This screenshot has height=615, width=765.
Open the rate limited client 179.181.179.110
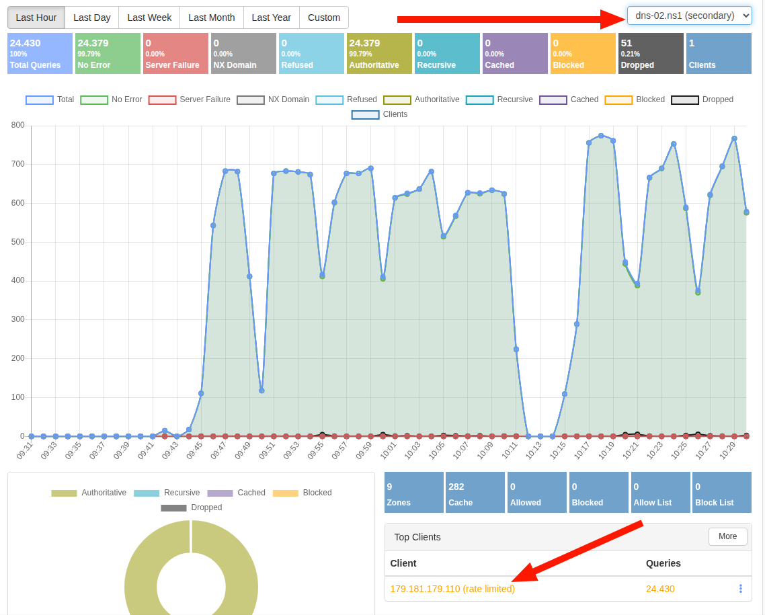(x=452, y=589)
